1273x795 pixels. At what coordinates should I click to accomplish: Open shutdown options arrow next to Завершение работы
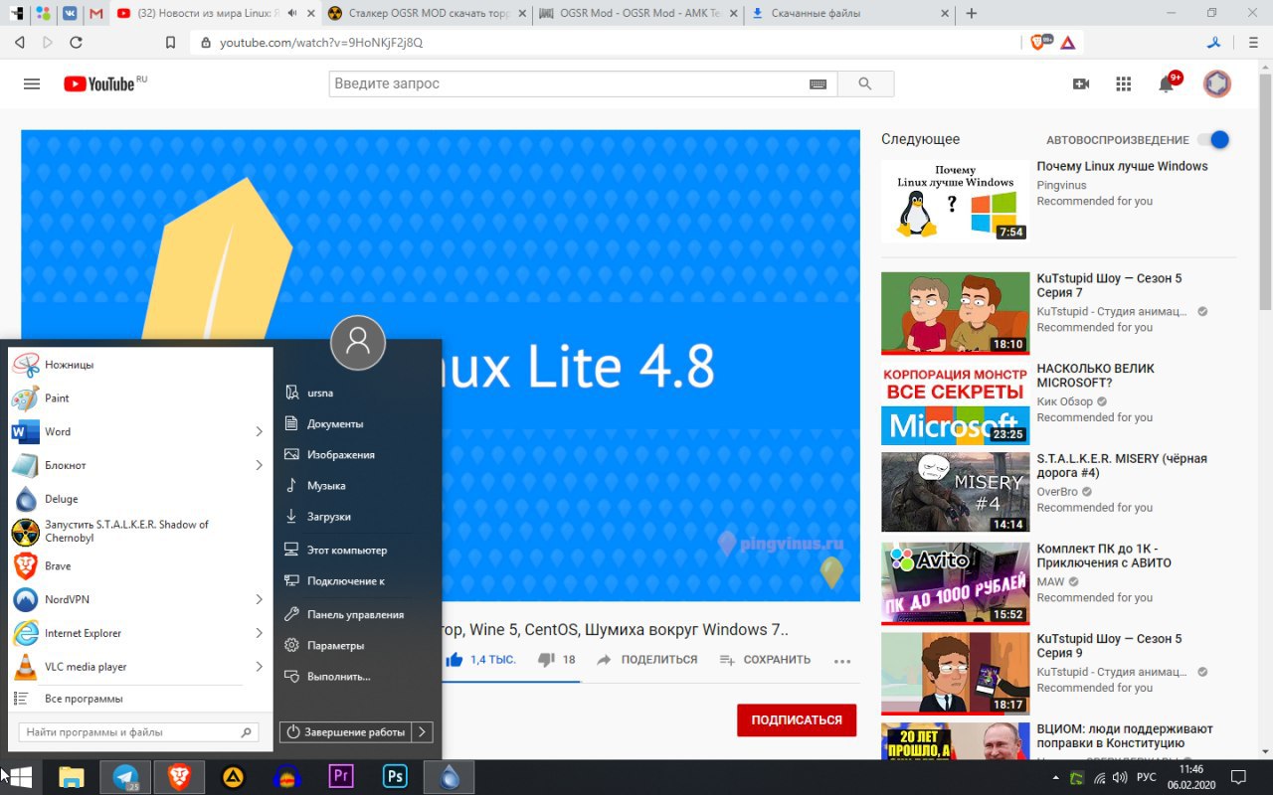[422, 732]
